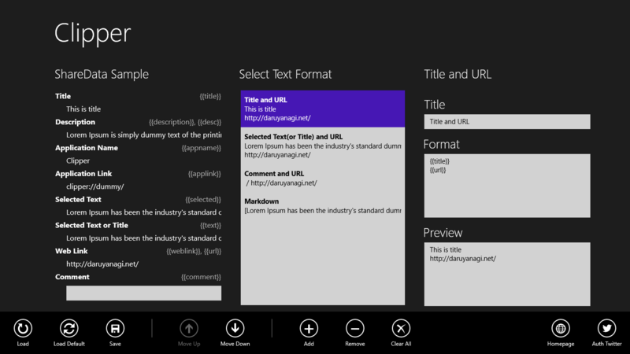This screenshot has width=630, height=354.
Task: Click the Load icon in app bar
Action: click(23, 328)
